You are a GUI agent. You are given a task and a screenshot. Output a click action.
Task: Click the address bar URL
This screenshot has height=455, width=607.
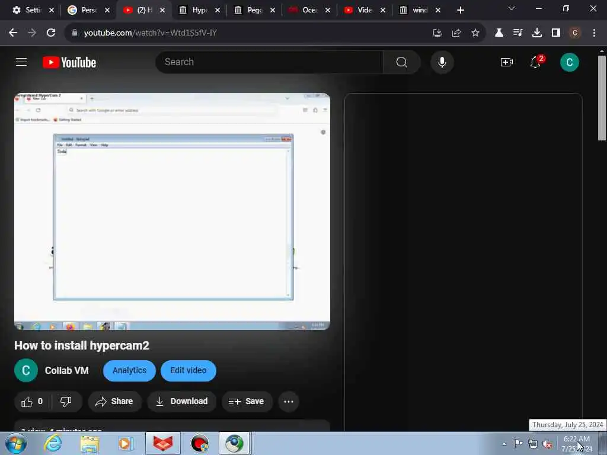[x=150, y=33]
